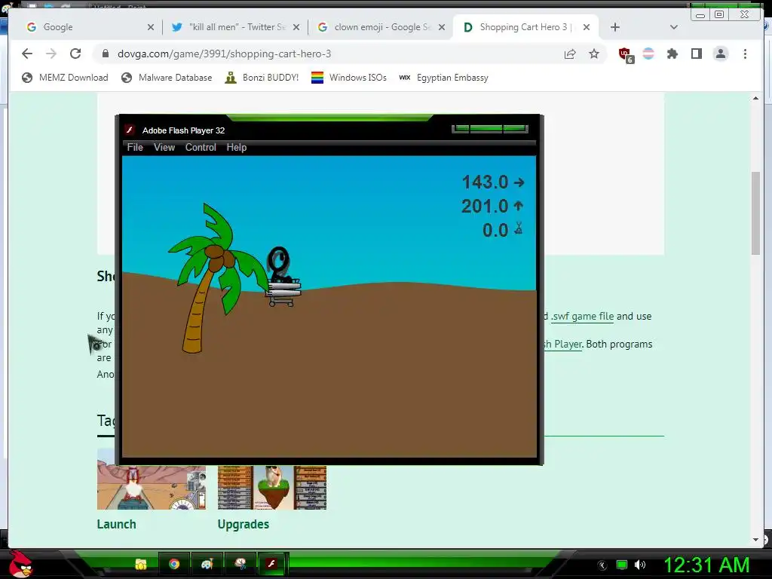Click the Paint taskbar icon
This screenshot has width=772, height=579.
(207, 564)
